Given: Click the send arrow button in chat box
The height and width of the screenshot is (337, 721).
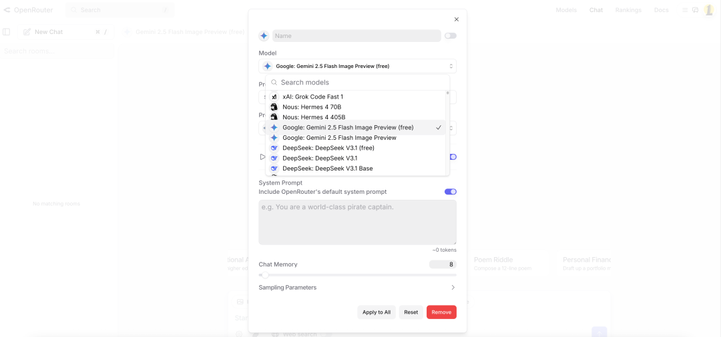Looking at the screenshot, I should pyautogui.click(x=599, y=333).
